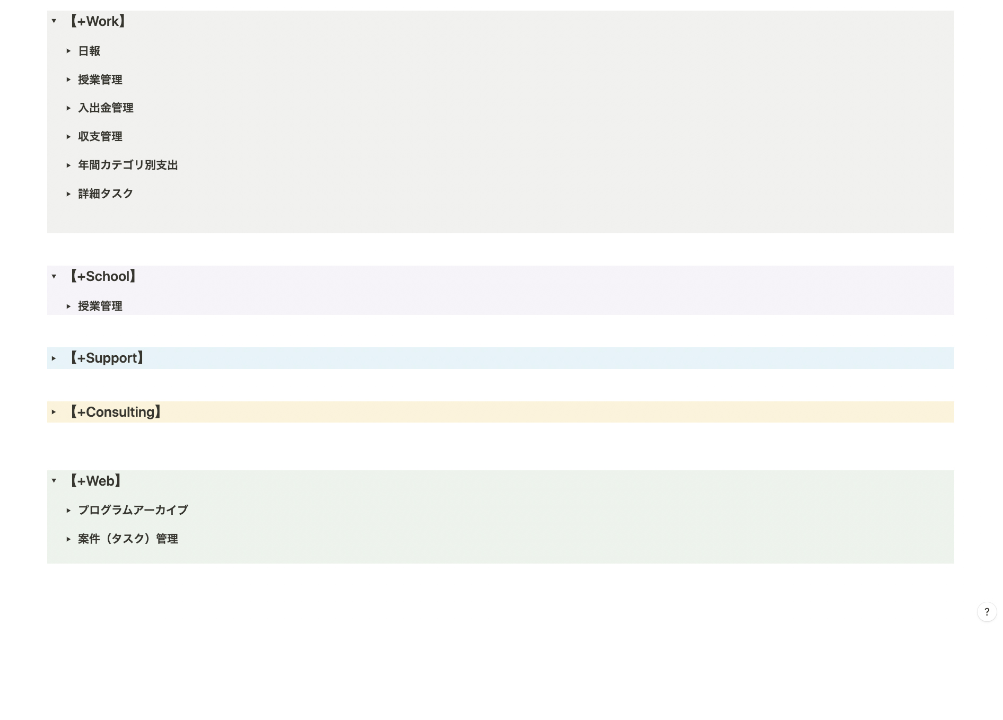Click the プログラムアーカイブ text

point(133,510)
